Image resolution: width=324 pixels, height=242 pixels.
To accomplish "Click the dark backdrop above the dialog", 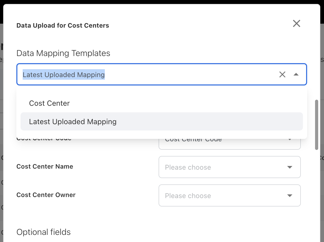I will coord(158,2).
